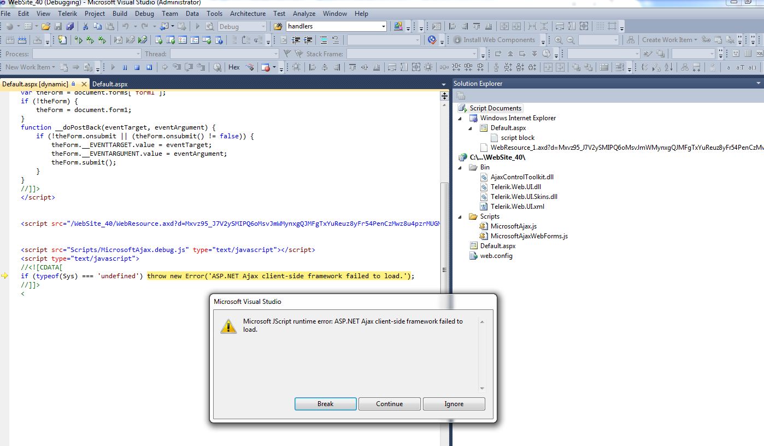Collapse the Bin folder node

pos(460,167)
